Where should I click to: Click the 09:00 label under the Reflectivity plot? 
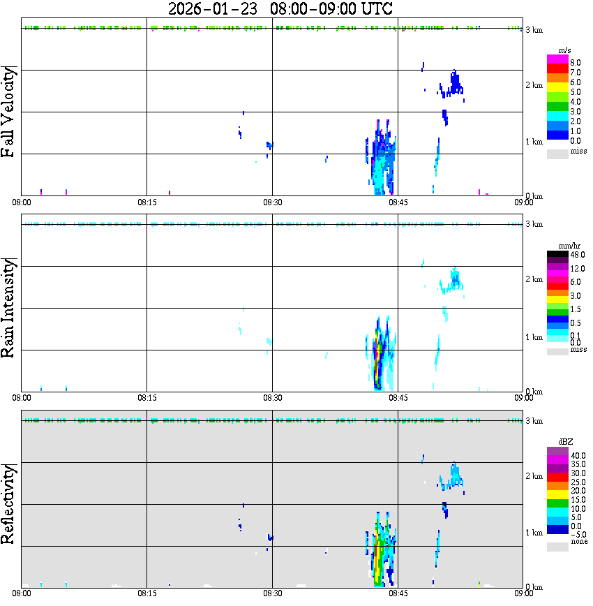pos(524,593)
